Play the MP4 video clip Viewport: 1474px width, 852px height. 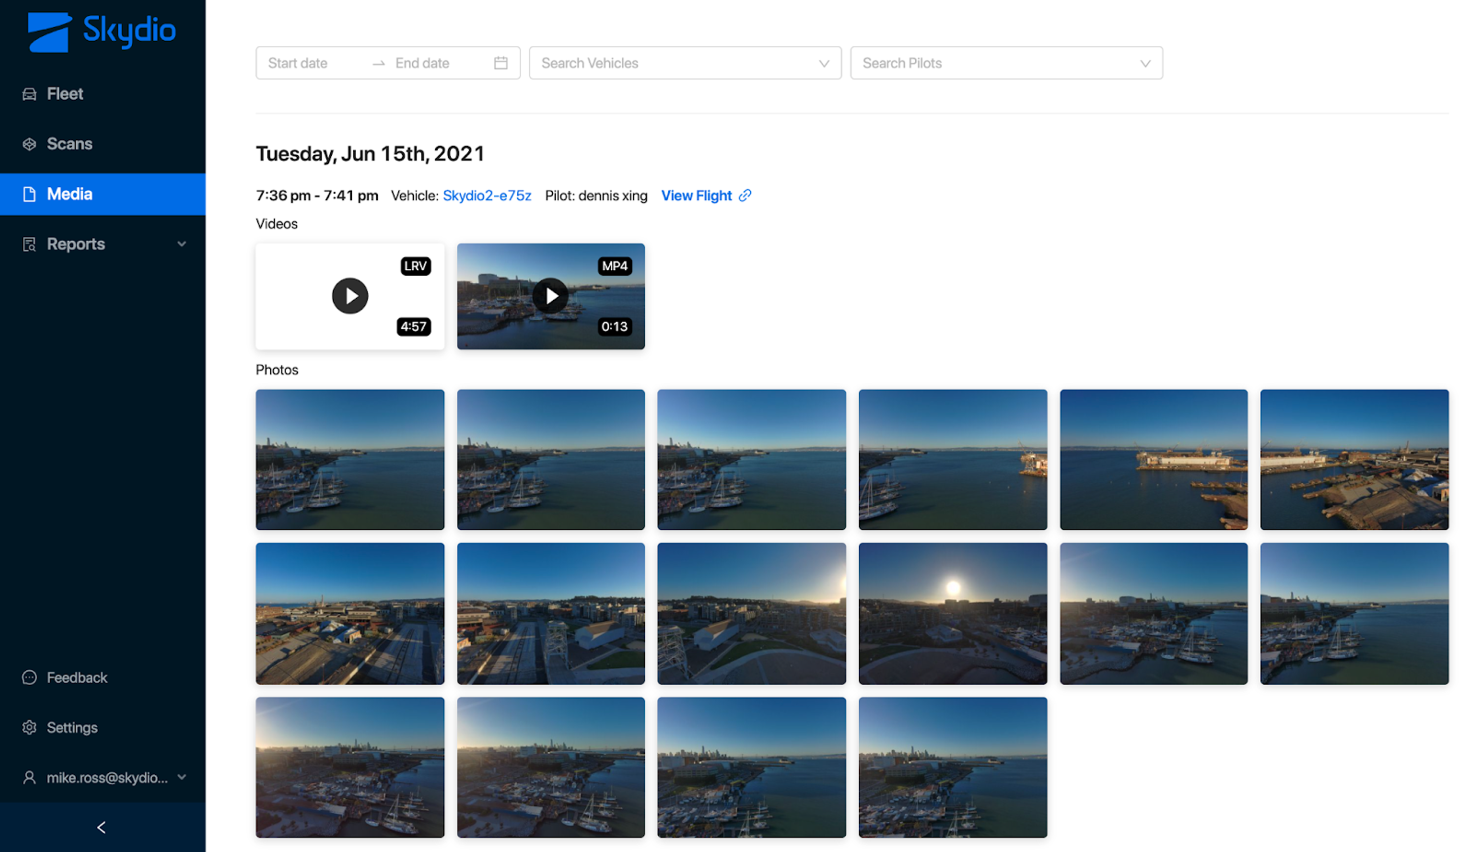[550, 296]
